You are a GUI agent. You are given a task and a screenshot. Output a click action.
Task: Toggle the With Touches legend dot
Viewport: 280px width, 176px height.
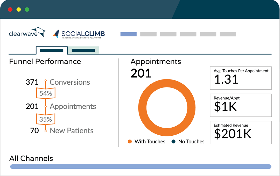pyautogui.click(x=130, y=142)
